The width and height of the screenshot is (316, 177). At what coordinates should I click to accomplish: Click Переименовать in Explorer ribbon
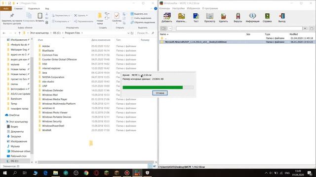[83, 21]
